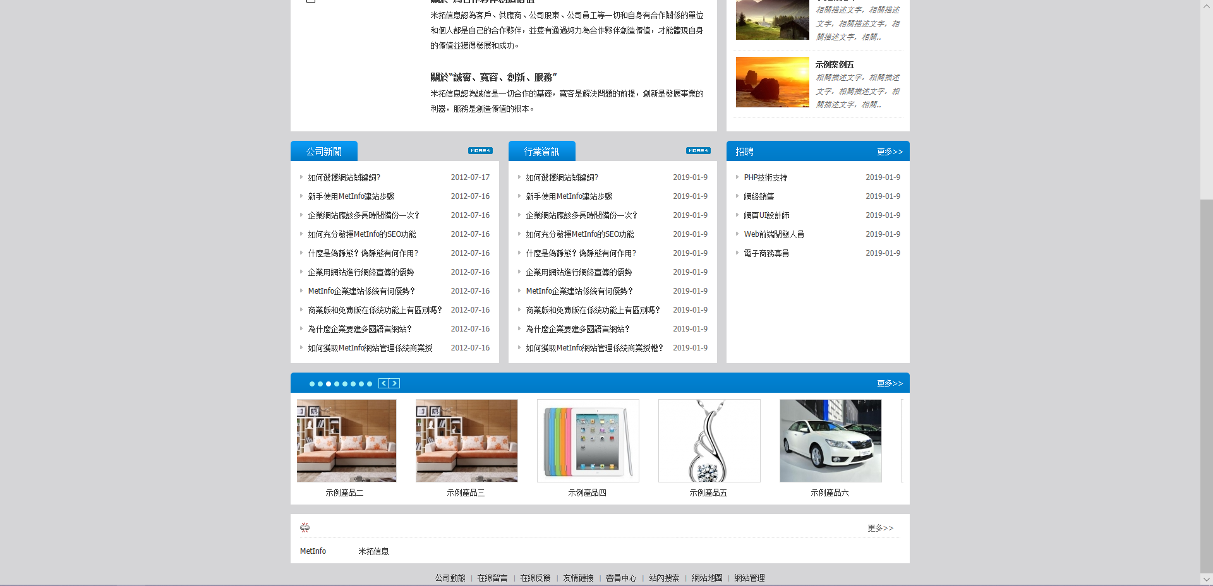Click the next arrow in product carousel
This screenshot has height=586, width=1213.
394,383
